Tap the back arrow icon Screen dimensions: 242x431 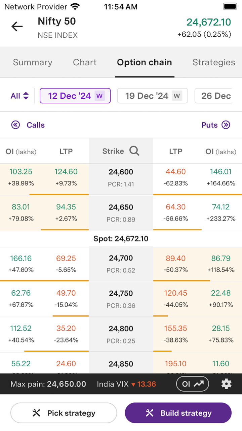tap(17, 27)
